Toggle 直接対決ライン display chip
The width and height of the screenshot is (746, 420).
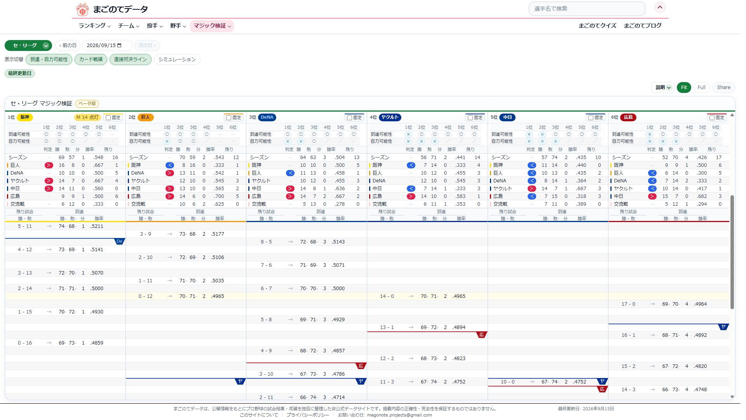point(131,59)
